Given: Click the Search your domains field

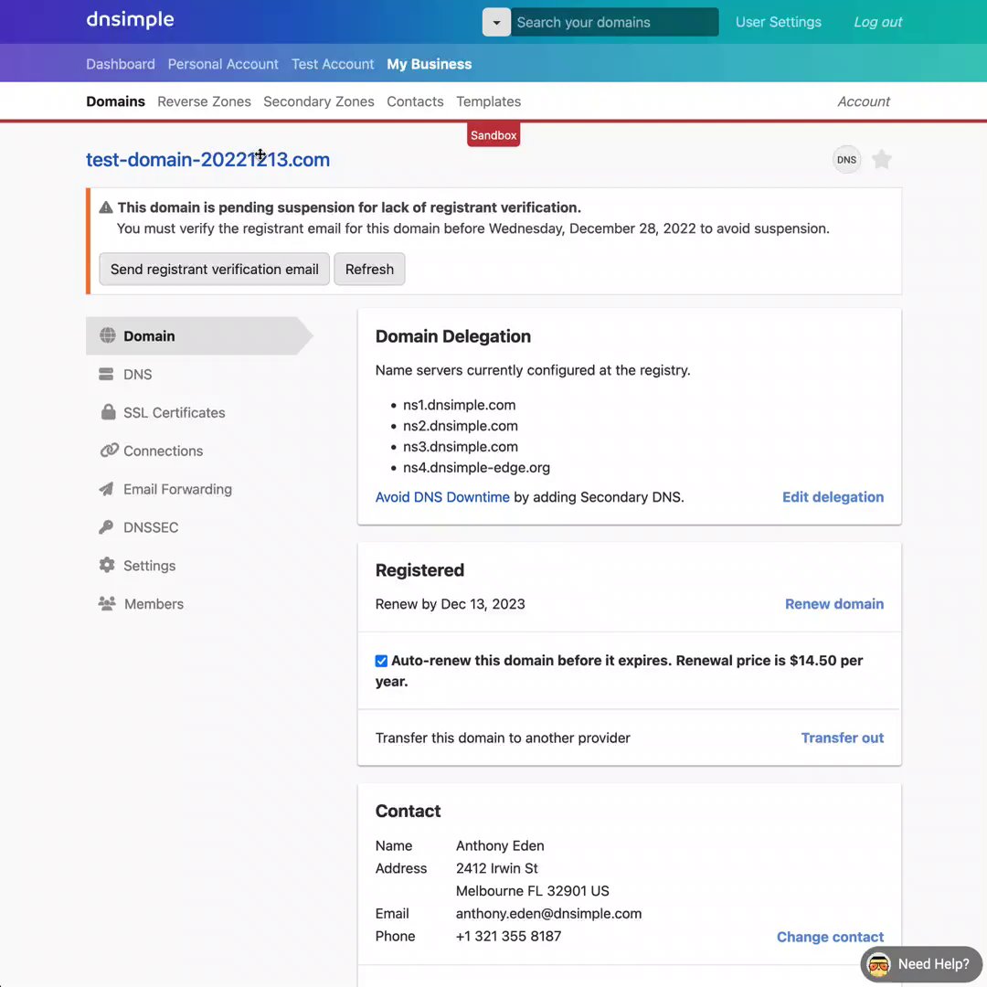Looking at the screenshot, I should click(614, 22).
